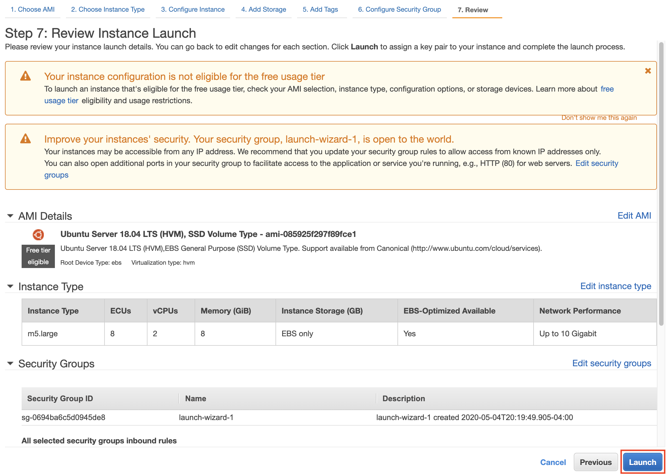Screen dimensions: 668x475
Task: Go to the Choose AMI step tab
Action: point(32,9)
